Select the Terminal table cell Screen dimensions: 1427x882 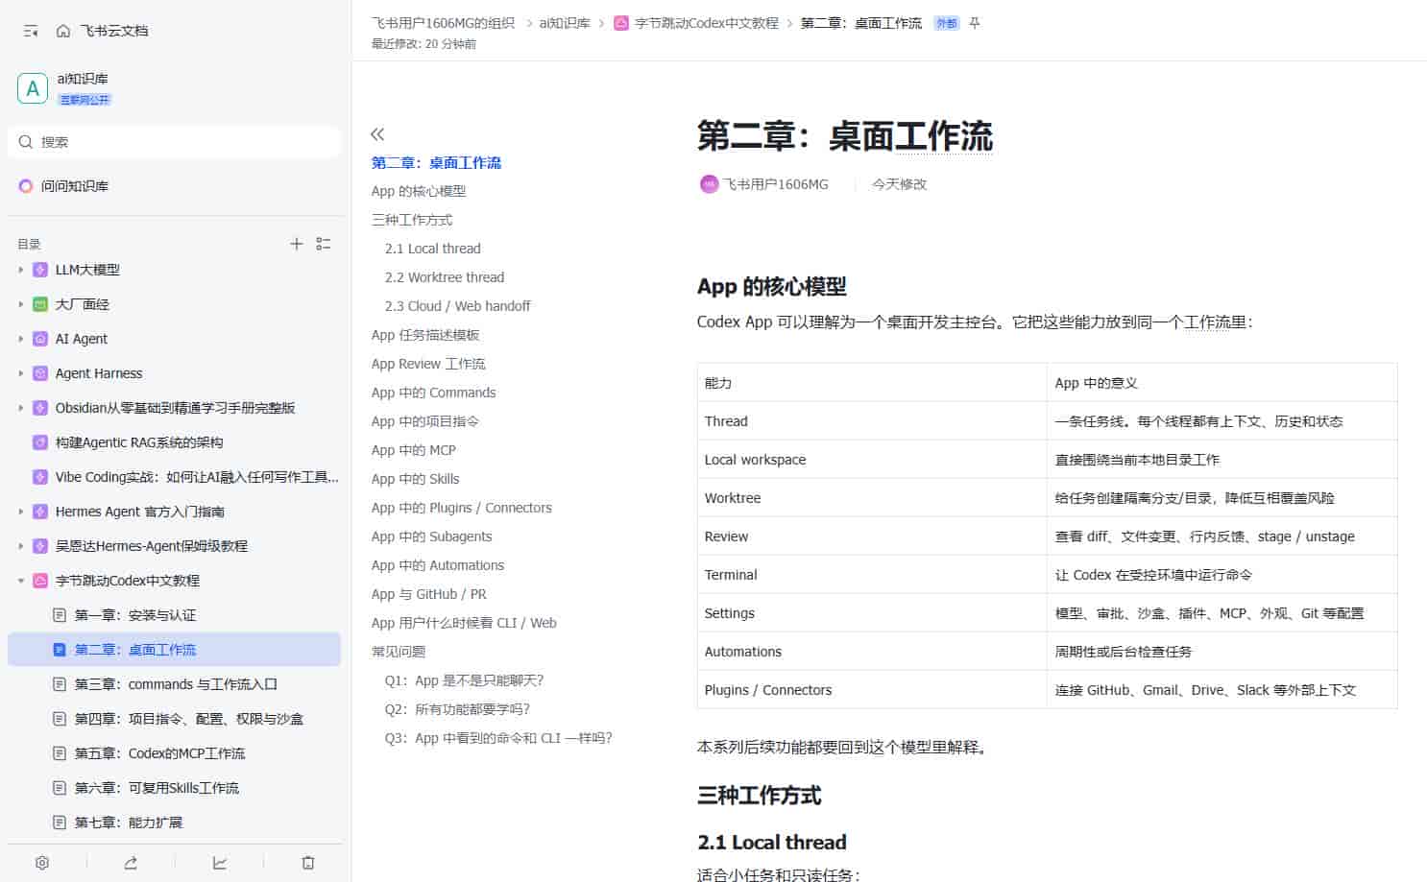pyautogui.click(x=872, y=575)
